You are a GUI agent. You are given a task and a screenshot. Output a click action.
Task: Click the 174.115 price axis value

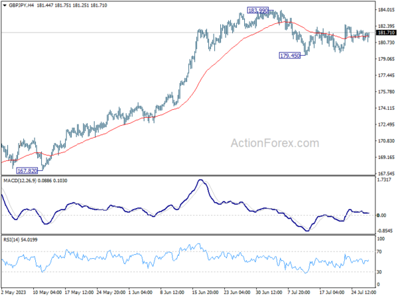[386, 108]
